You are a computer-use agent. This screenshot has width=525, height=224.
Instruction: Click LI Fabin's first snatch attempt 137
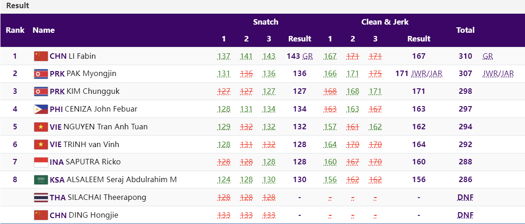(x=224, y=56)
